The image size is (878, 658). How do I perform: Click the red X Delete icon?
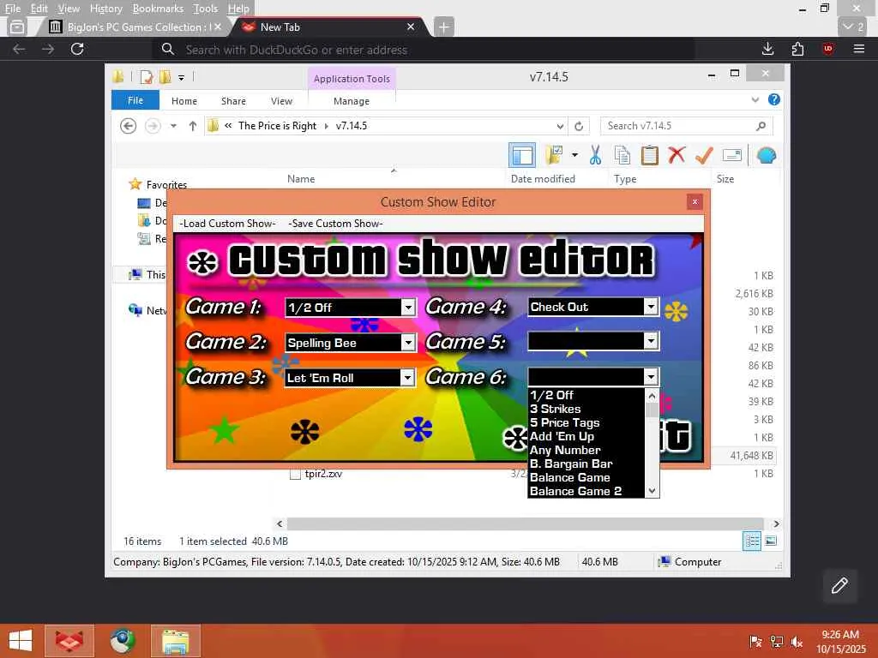click(677, 154)
